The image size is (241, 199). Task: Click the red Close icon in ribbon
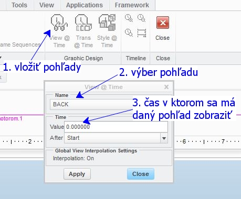[163, 23]
